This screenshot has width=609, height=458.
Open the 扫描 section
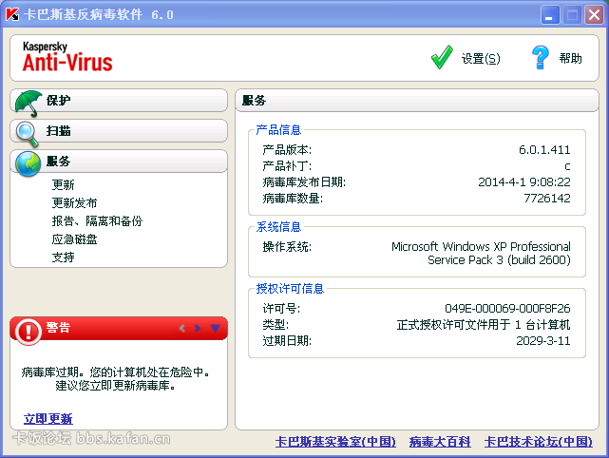tap(119, 131)
